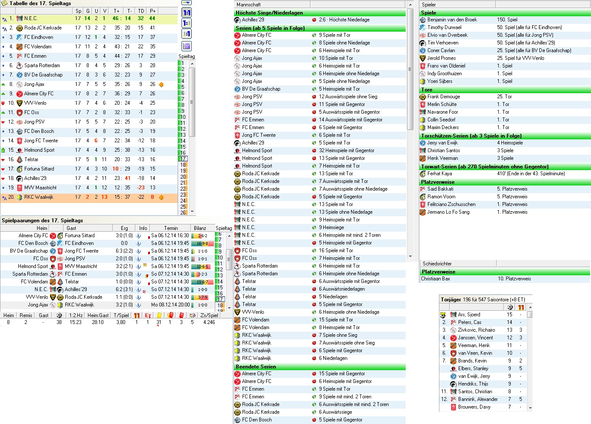Select Benjamin van den Broek in the Spieler list
The height and width of the screenshot is (424, 591).
point(505,20)
